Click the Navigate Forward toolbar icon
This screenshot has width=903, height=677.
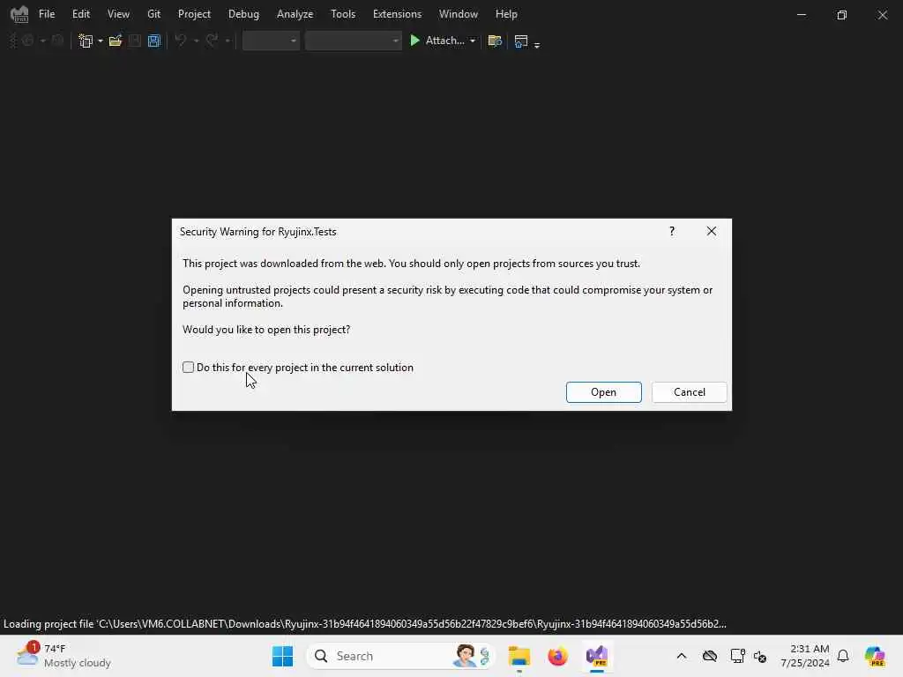[x=57, y=41]
